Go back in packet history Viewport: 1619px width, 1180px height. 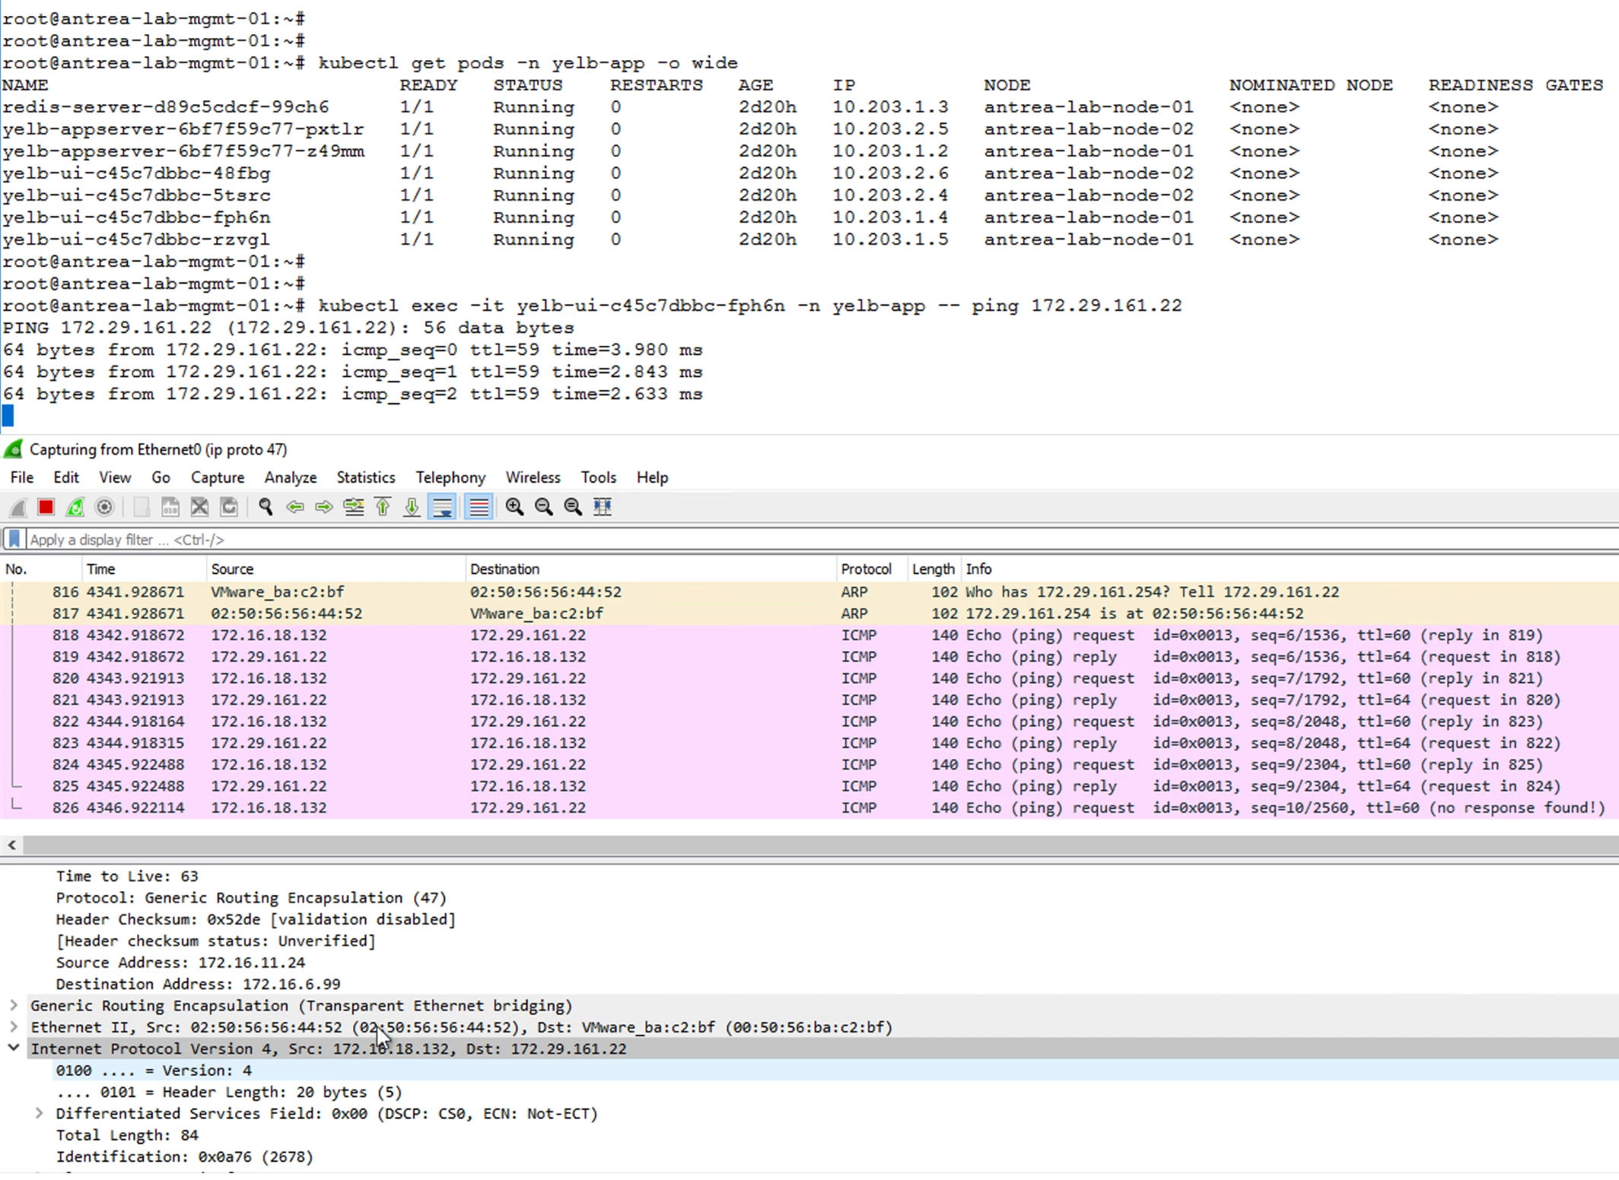pyautogui.click(x=294, y=507)
